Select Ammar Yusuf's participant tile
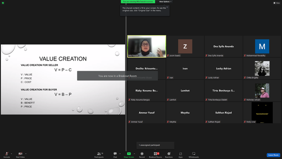The image size is (282, 159). [147, 113]
